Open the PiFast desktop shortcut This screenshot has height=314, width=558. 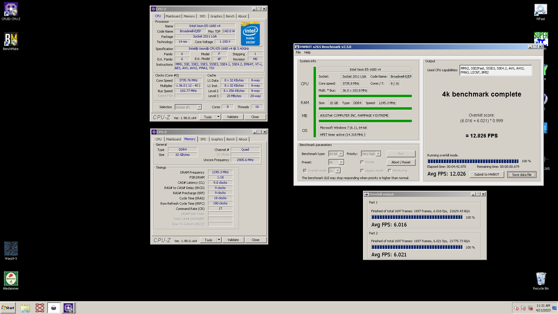tap(541, 12)
